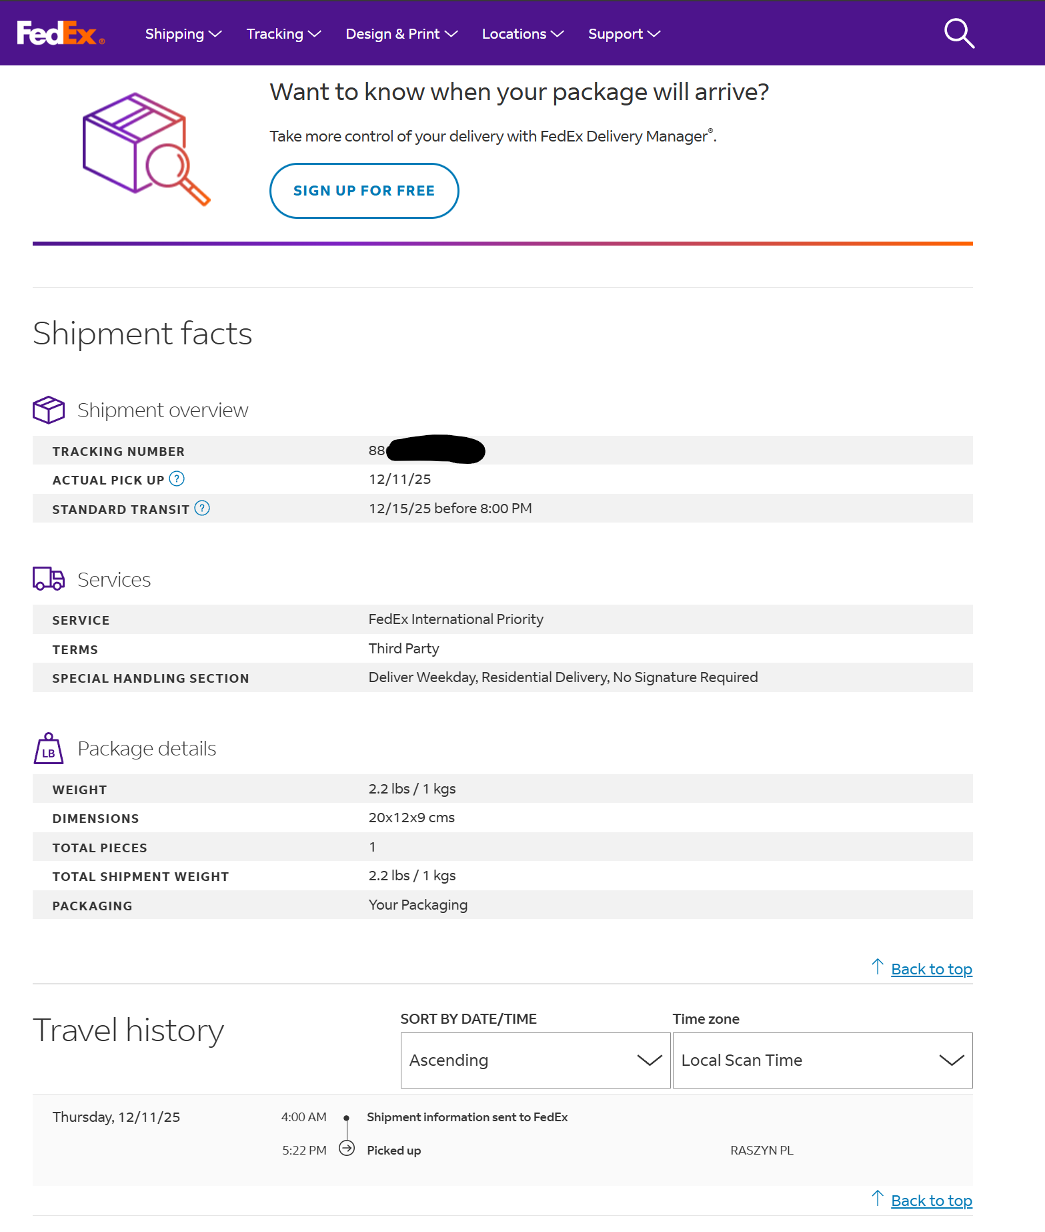1045x1232 pixels.
Task: Open the Ascending sort order dropdown
Action: tap(535, 1060)
